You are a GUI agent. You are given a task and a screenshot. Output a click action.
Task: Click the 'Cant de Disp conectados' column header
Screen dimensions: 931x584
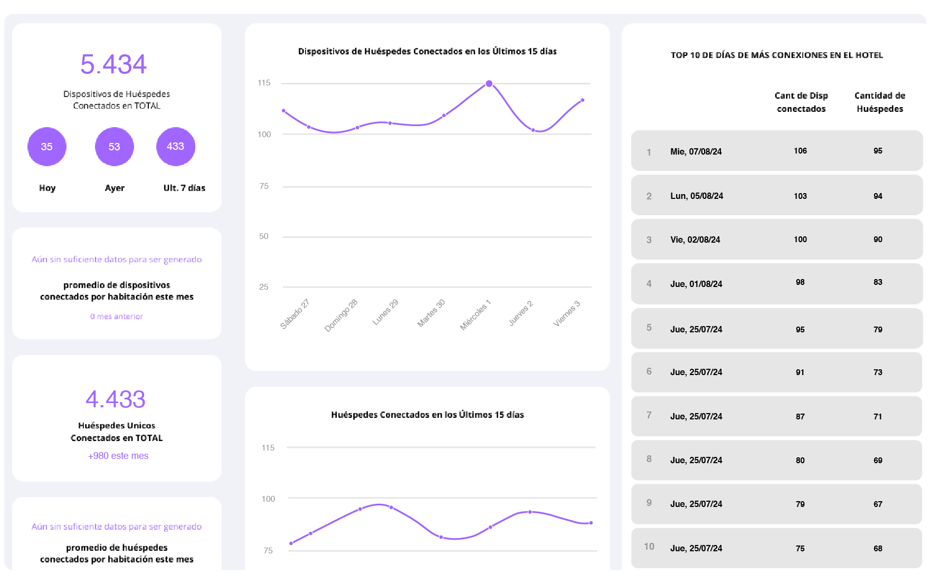click(801, 102)
